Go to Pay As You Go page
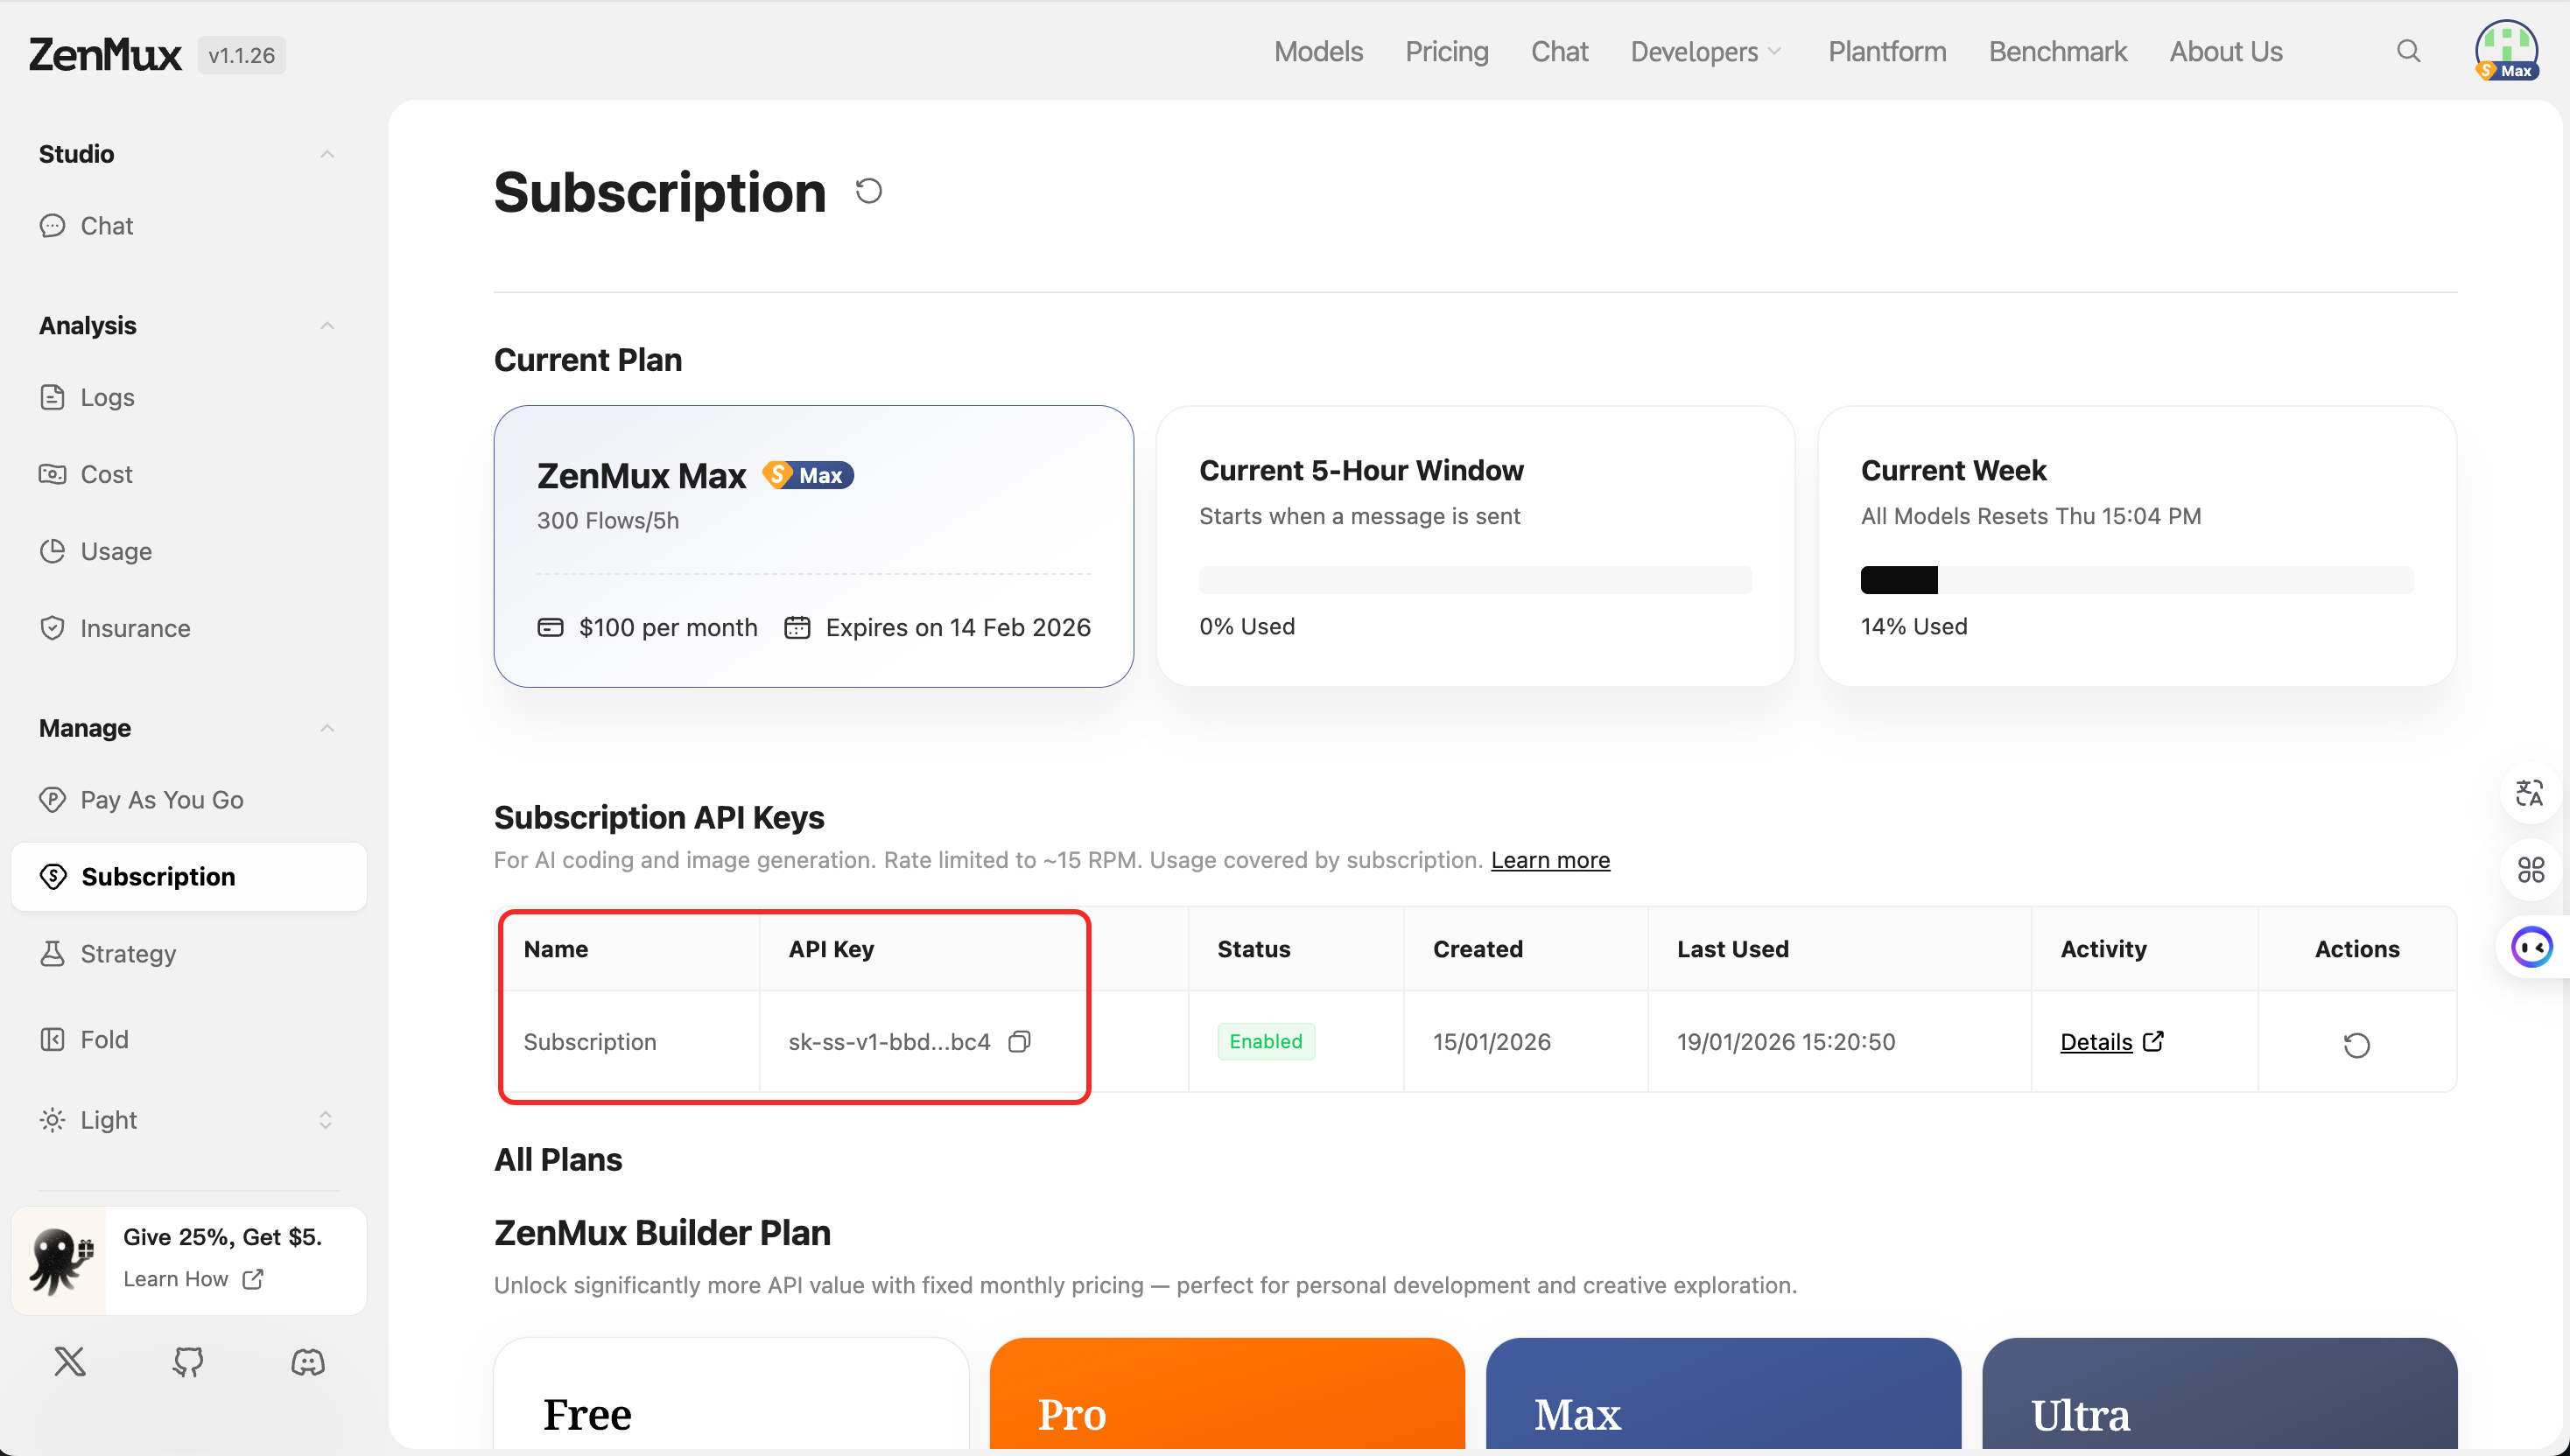Image resolution: width=2570 pixels, height=1456 pixels. point(161,800)
